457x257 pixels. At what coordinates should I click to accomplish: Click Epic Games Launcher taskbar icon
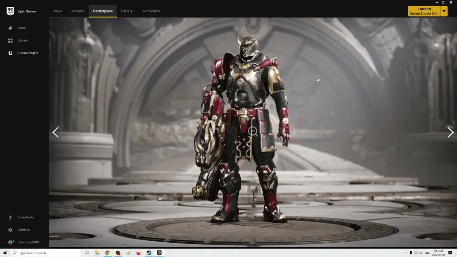[159, 253]
